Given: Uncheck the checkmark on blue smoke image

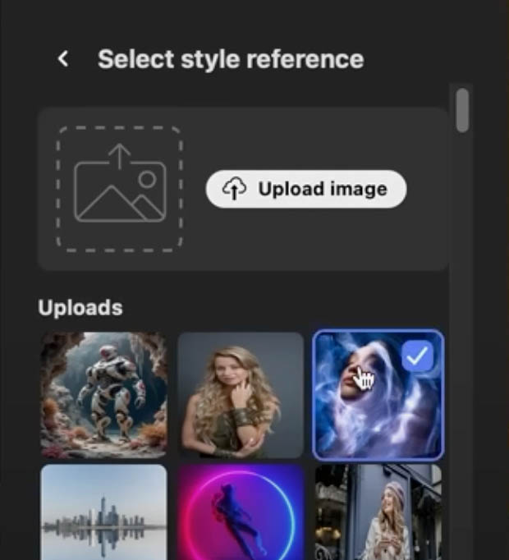Looking at the screenshot, I should [x=419, y=356].
